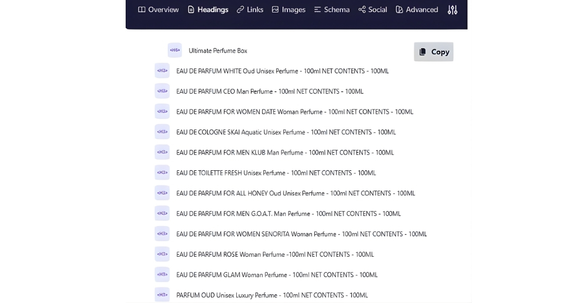Click heading tag icon beside Ultimate Perfume Box

174,50
